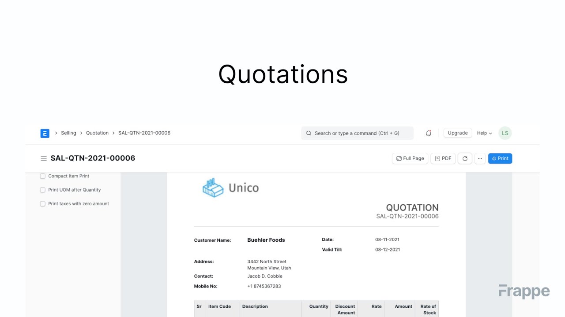Go to Selling breadcrumb
This screenshot has width=565, height=317.
[68, 133]
